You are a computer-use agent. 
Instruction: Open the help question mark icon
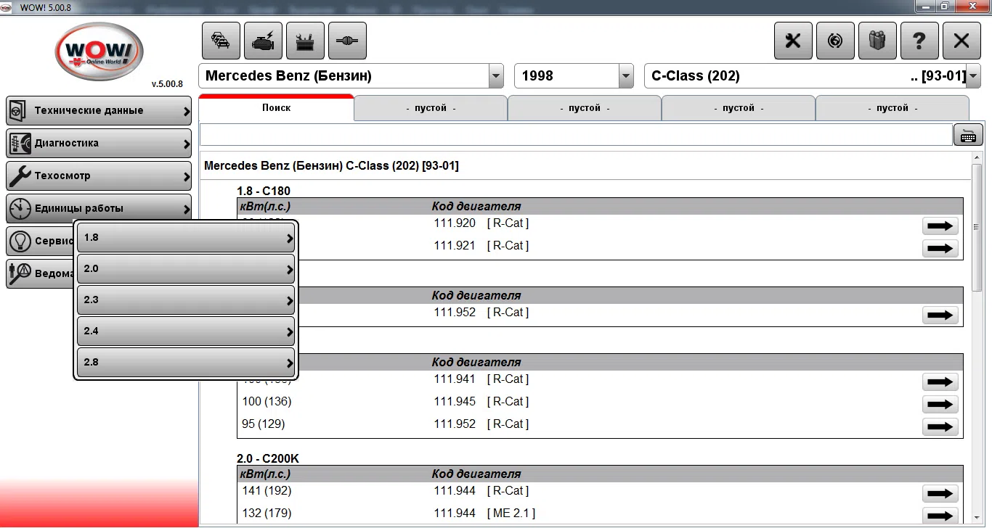pyautogui.click(x=919, y=41)
